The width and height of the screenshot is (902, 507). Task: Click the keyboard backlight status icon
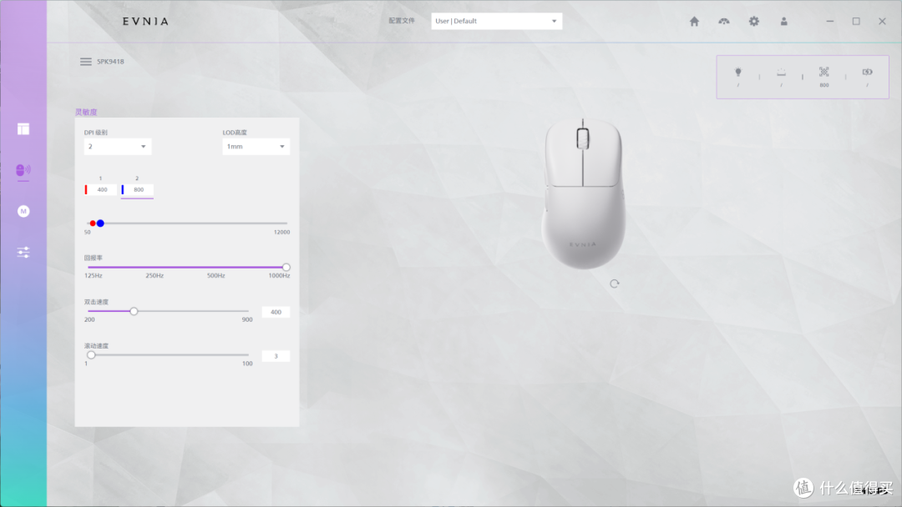781,73
